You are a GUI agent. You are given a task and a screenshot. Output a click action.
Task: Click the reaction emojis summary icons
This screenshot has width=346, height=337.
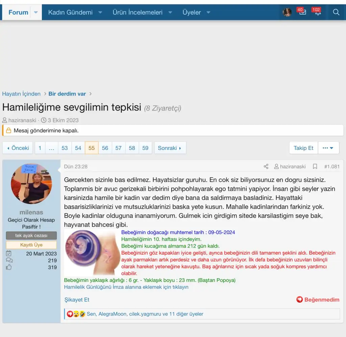76,314
